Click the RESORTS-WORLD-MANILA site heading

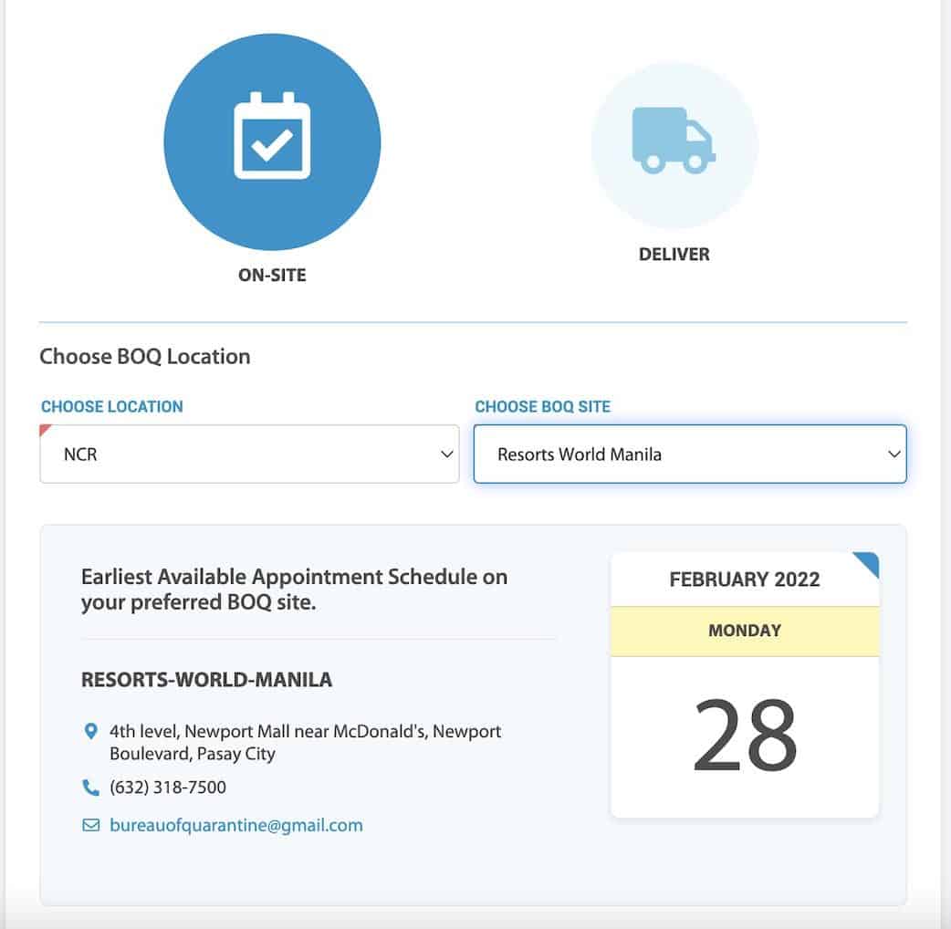pos(207,680)
